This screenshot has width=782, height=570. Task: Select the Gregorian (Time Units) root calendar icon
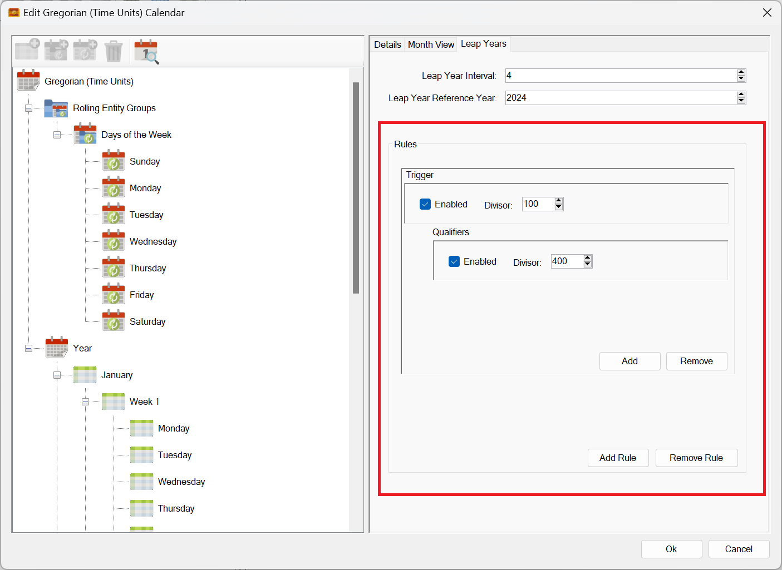28,81
